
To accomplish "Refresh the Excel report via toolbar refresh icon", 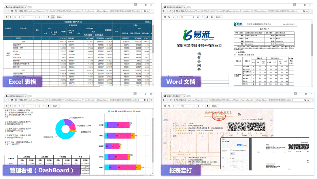I will pyautogui.click(x=53, y=17).
